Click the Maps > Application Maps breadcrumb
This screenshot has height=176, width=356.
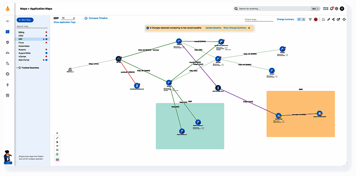36,9
